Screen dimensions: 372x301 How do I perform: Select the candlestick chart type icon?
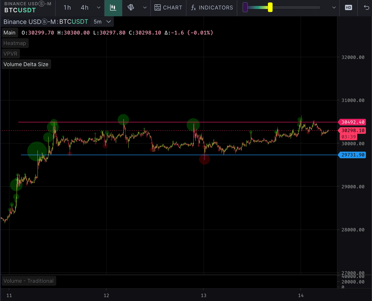tap(113, 8)
